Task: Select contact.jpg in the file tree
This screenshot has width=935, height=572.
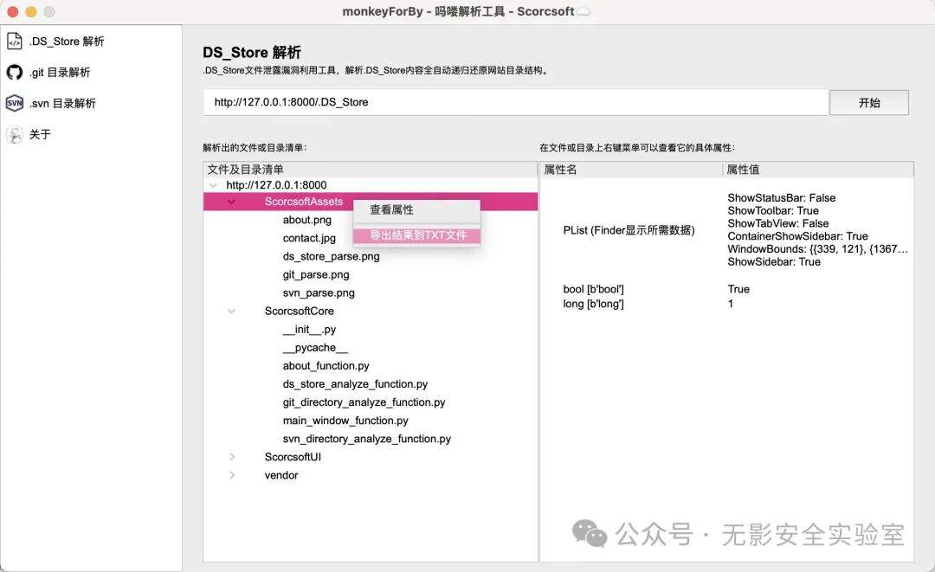Action: [309, 238]
